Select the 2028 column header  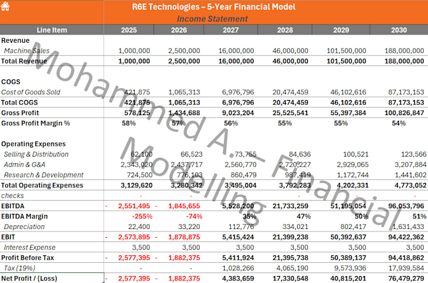pyautogui.click(x=285, y=30)
